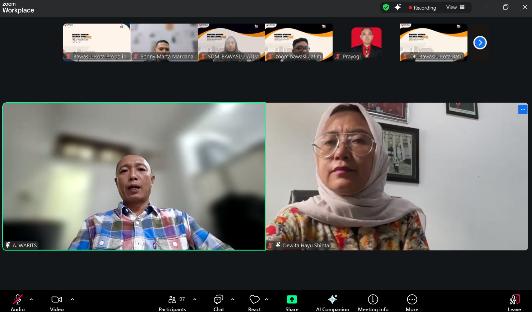Click the green Share screen button

point(292,303)
